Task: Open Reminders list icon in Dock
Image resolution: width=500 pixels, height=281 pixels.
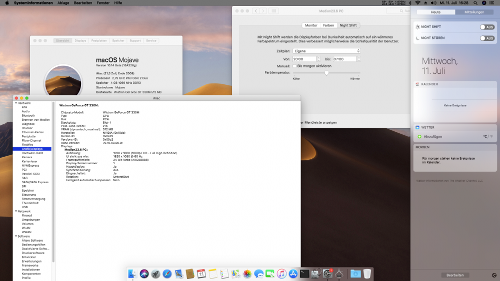Action: click(x=224, y=274)
